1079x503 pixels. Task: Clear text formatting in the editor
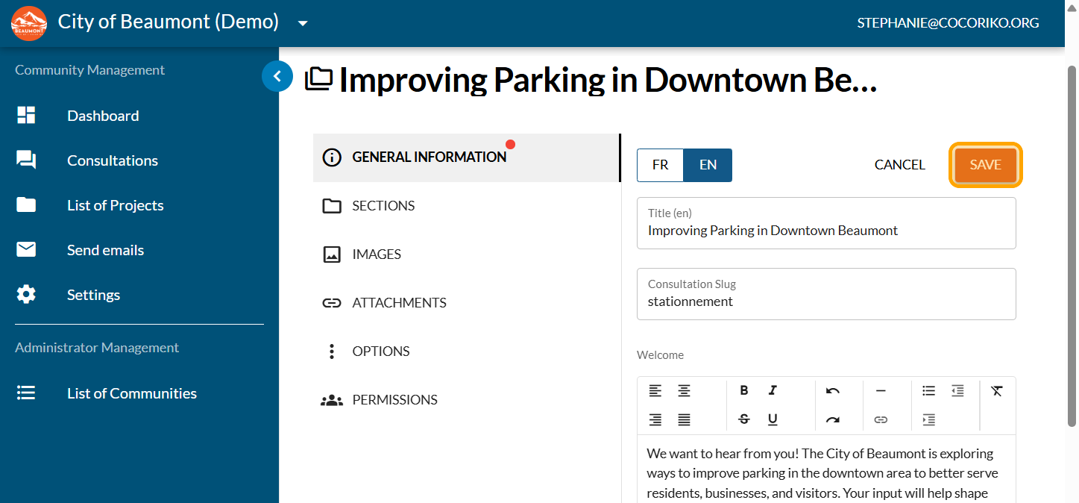997,390
